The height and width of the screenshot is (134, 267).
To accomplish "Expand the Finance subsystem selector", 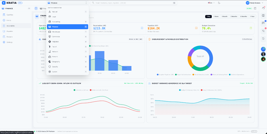I will (68, 3).
